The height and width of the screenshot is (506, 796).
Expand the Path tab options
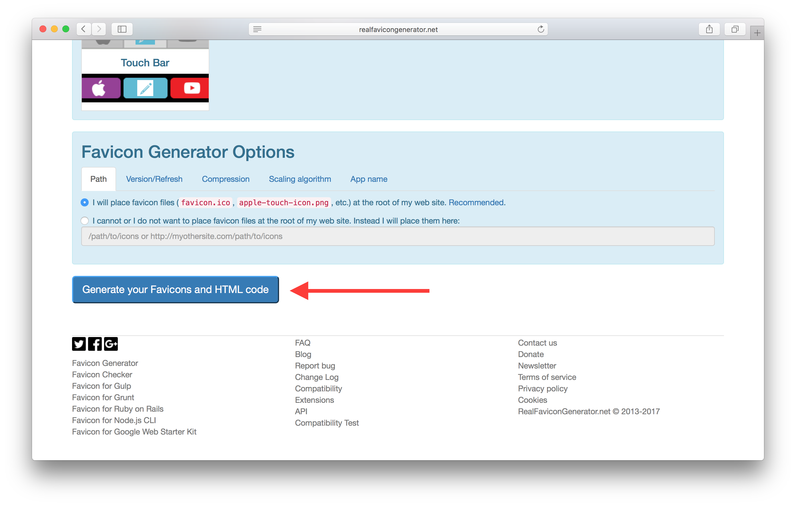pyautogui.click(x=98, y=179)
